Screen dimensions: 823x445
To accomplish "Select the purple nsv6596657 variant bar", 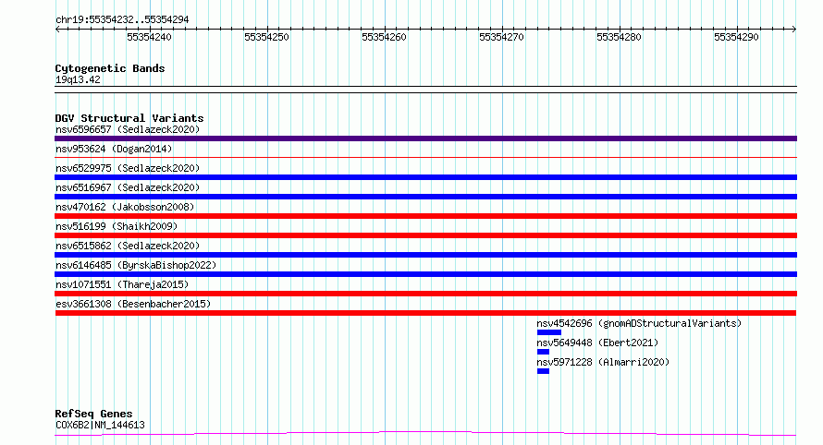I will coord(425,138).
